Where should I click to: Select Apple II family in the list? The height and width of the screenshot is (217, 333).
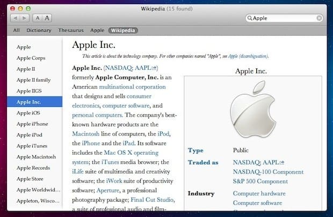(35, 80)
